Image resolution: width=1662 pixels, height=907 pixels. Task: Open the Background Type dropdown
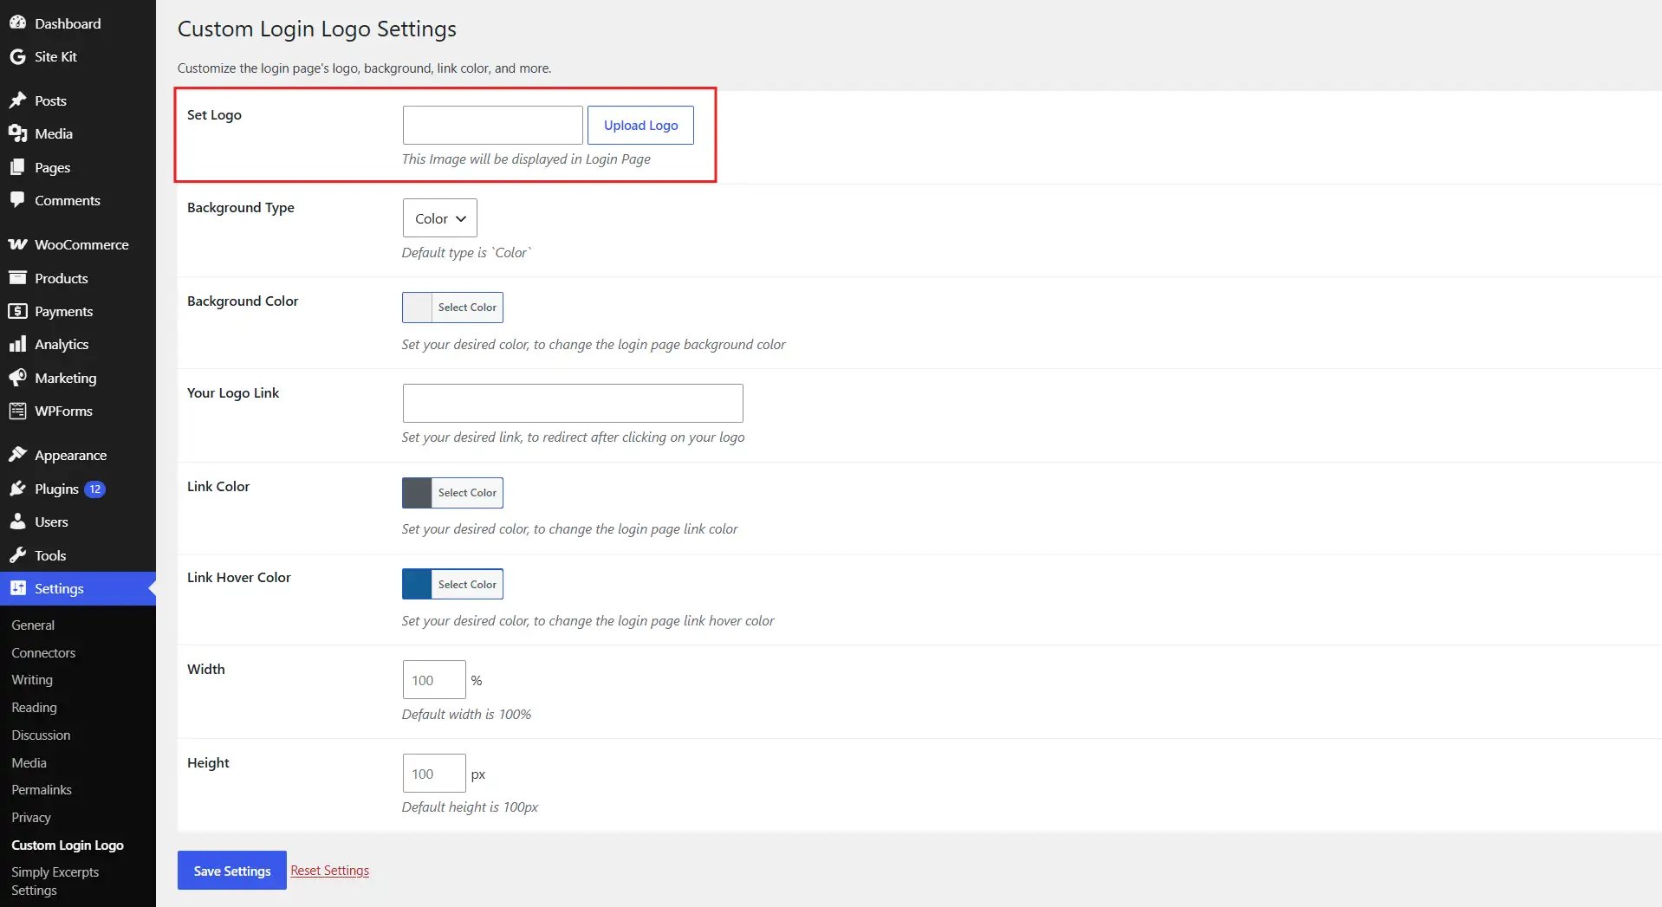coord(439,218)
